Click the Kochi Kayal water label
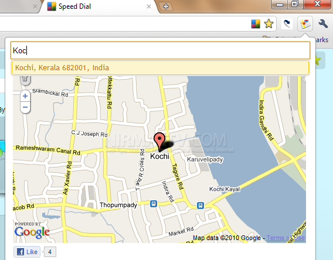The height and width of the screenshot is (260, 333). tap(225, 189)
